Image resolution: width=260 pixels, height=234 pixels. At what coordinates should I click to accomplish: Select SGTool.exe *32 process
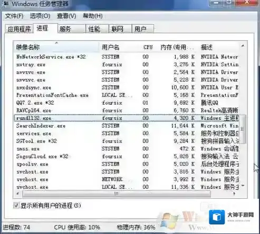tap(127, 141)
